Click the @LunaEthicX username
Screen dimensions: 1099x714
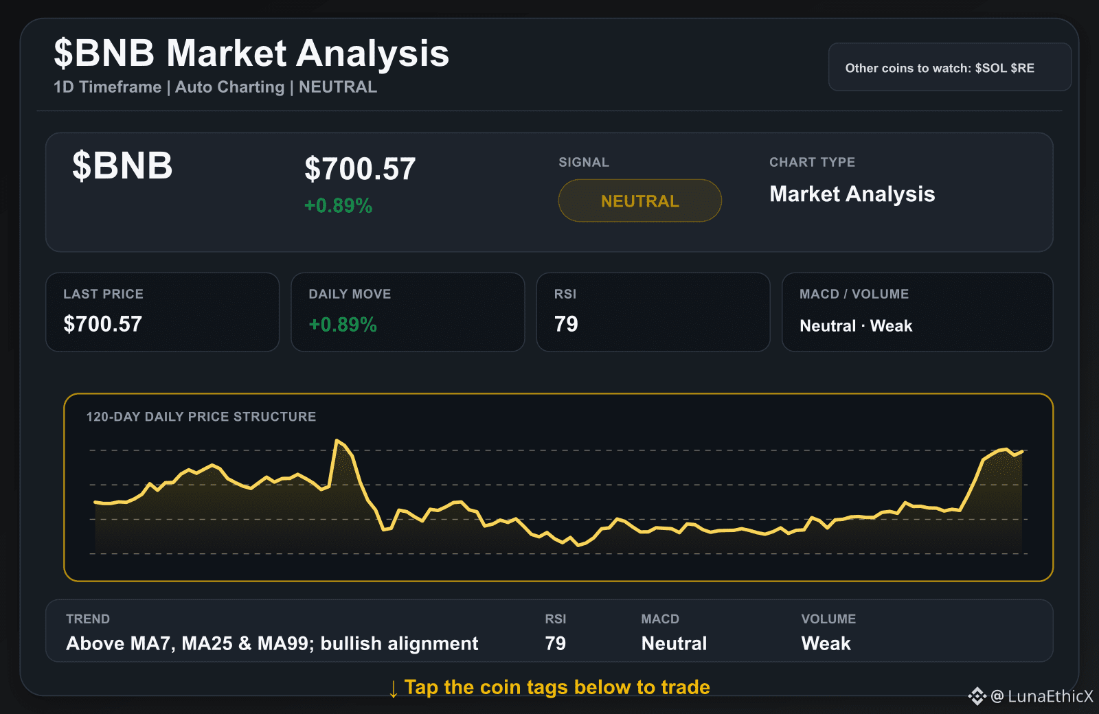[x=1042, y=696]
